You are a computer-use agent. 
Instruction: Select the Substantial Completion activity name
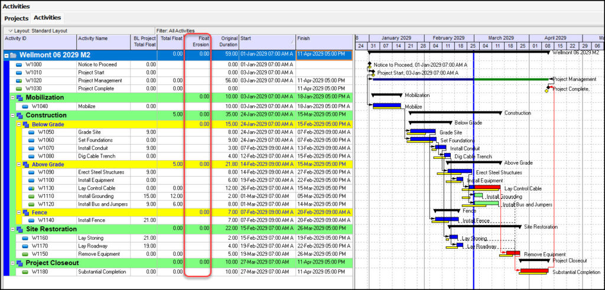coord(102,272)
